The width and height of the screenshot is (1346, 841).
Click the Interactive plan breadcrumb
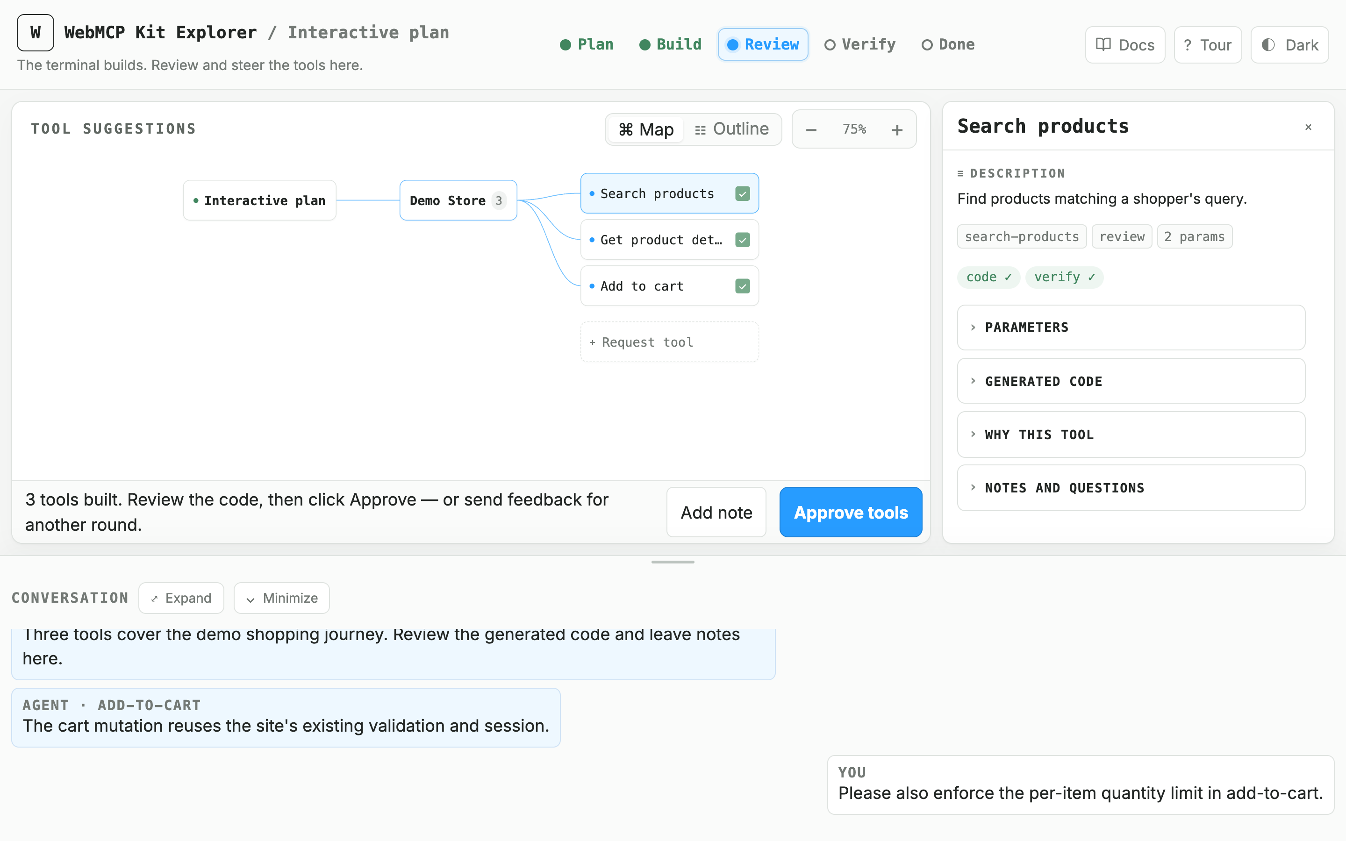[368, 32]
